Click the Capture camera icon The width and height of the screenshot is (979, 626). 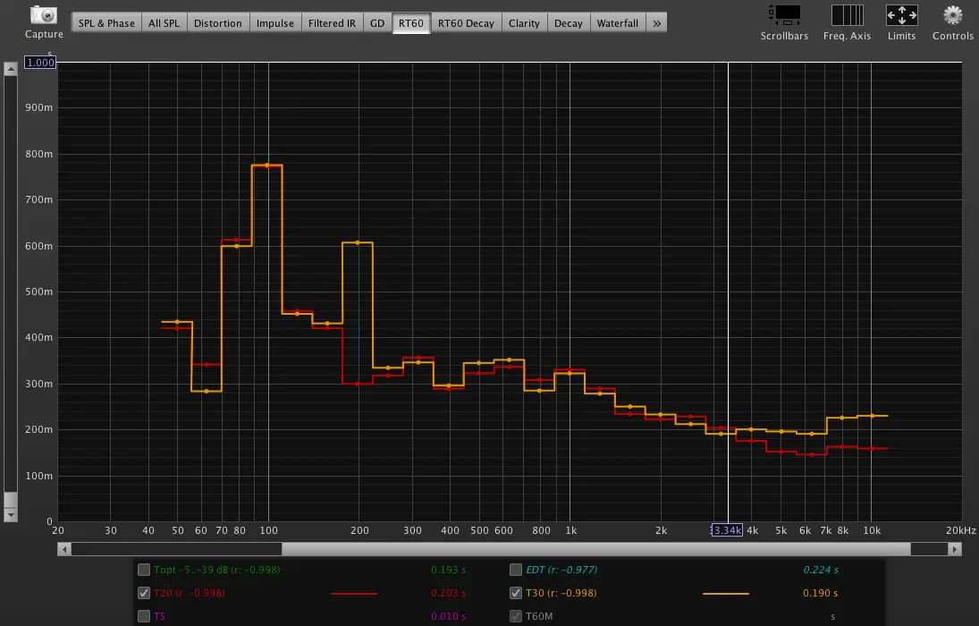(x=44, y=15)
